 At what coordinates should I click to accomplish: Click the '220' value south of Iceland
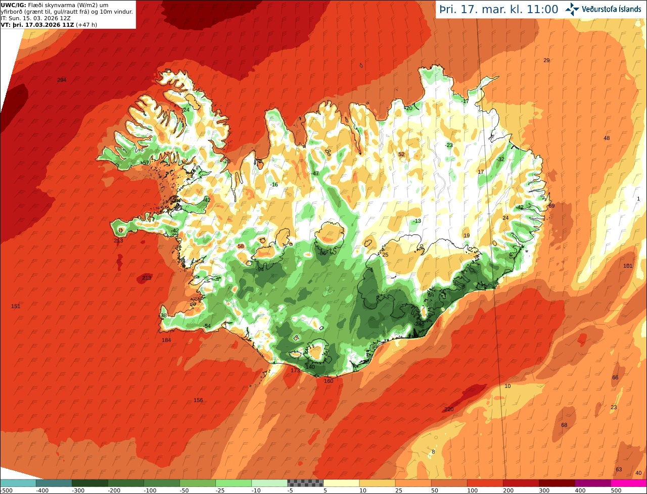449,410
